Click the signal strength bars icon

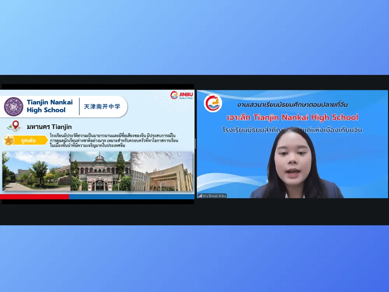tap(200, 196)
